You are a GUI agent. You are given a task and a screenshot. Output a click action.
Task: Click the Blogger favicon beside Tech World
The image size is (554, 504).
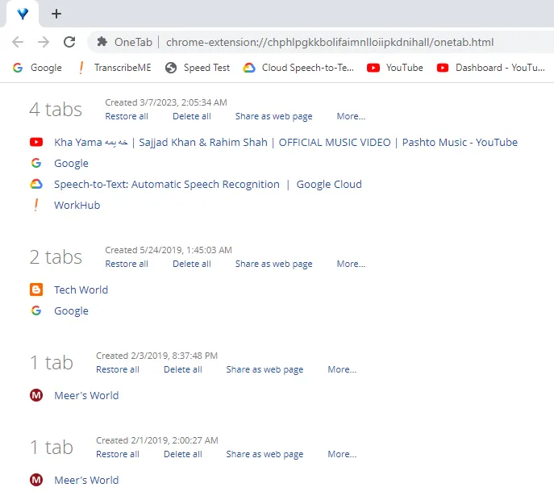(36, 289)
